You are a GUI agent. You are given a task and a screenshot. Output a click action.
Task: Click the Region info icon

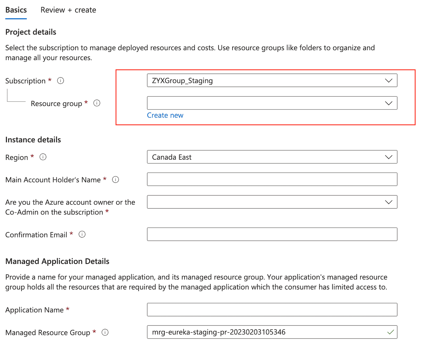tap(43, 157)
